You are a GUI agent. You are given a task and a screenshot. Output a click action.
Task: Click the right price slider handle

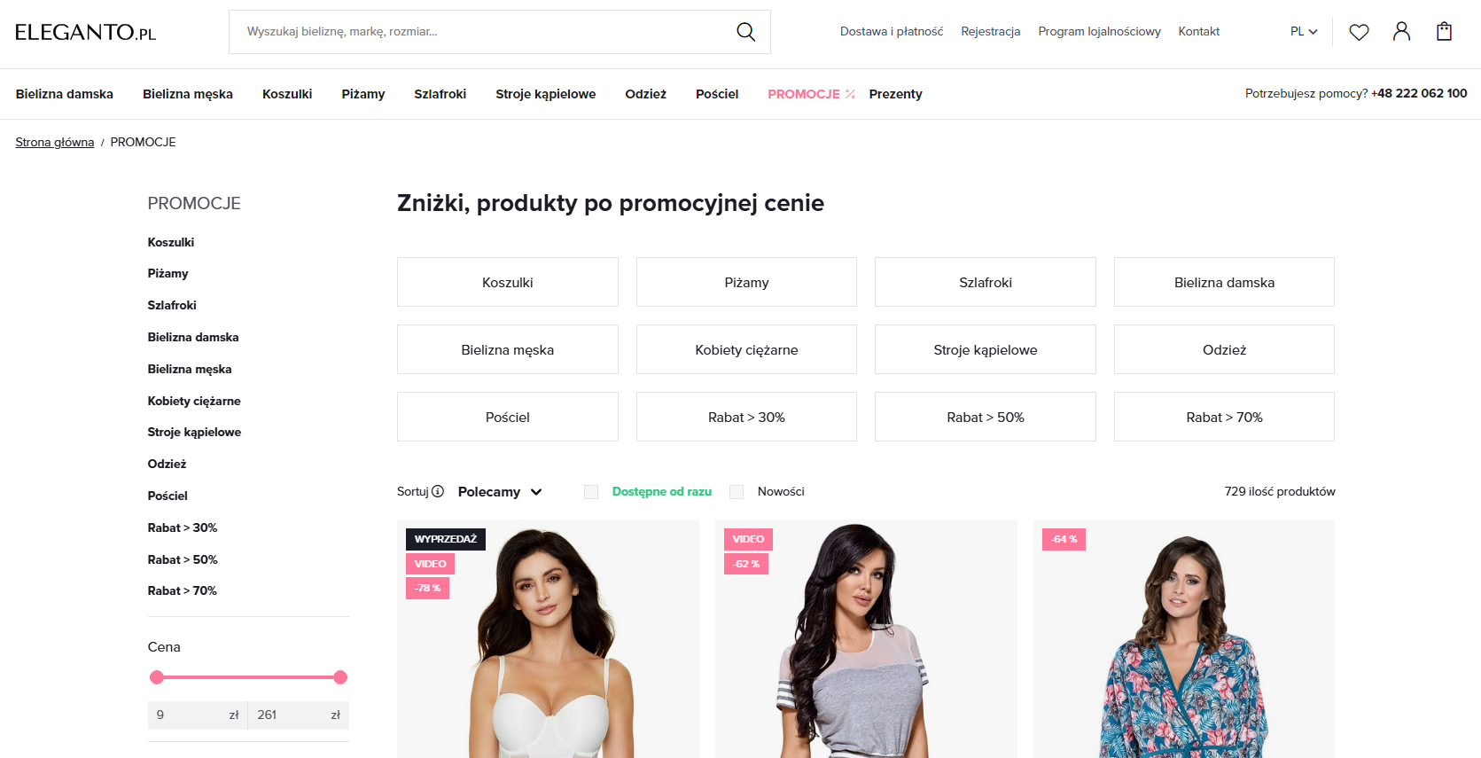pos(340,677)
